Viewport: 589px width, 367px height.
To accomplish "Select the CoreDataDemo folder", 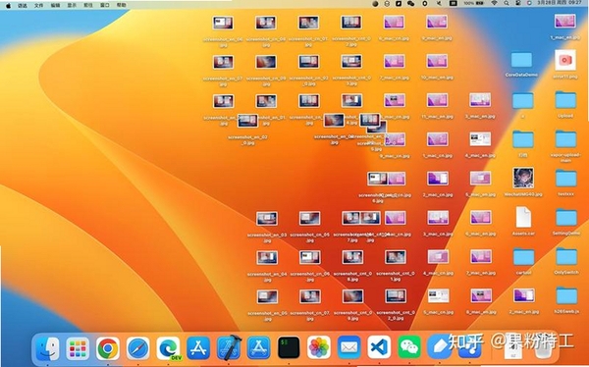I will coord(522,60).
